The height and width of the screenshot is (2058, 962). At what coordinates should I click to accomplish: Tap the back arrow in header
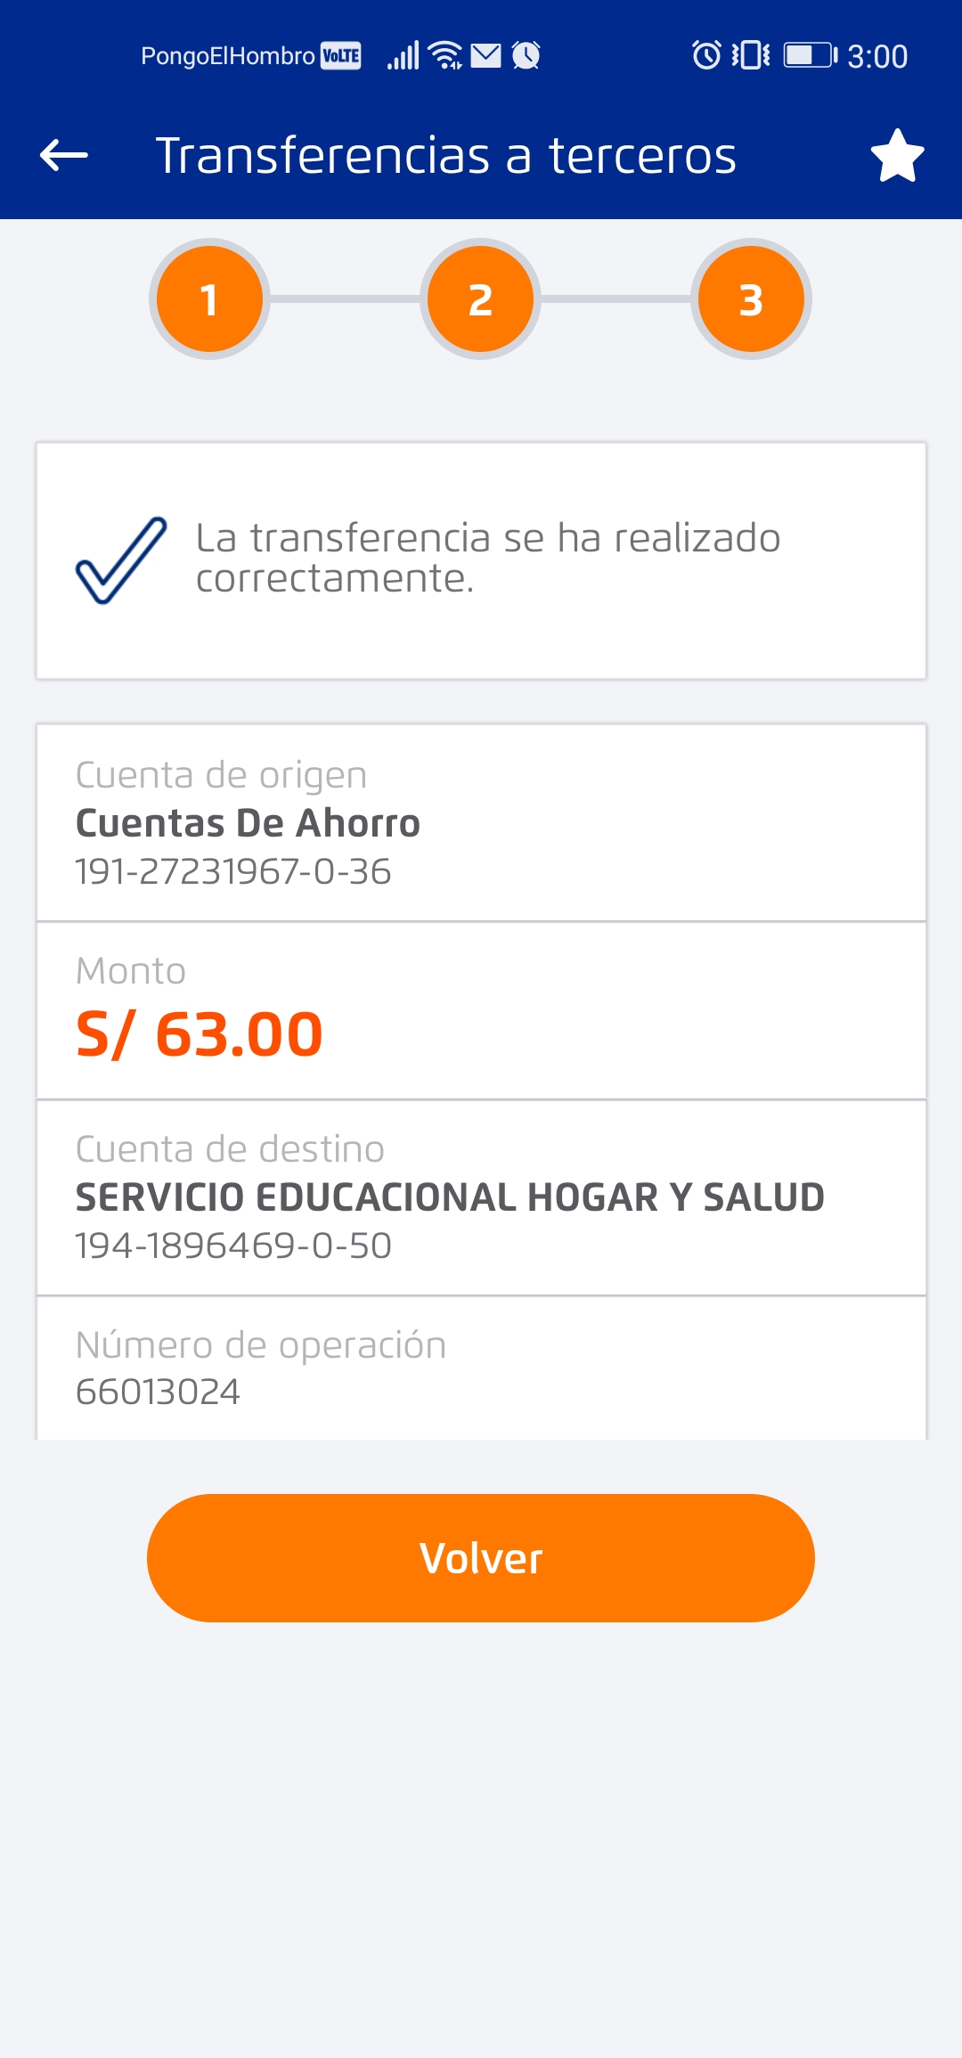coord(64,155)
